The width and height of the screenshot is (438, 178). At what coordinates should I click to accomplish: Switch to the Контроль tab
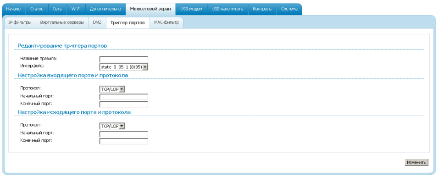(x=262, y=9)
